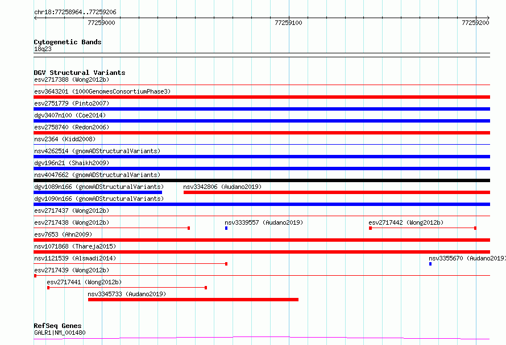Click the magenta GALR1 gene track line
Viewport: 506px width, 345px height.
(x=262, y=338)
